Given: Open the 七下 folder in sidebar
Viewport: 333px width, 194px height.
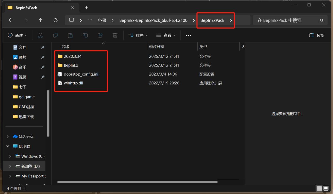Looking at the screenshot, I should (x=23, y=87).
